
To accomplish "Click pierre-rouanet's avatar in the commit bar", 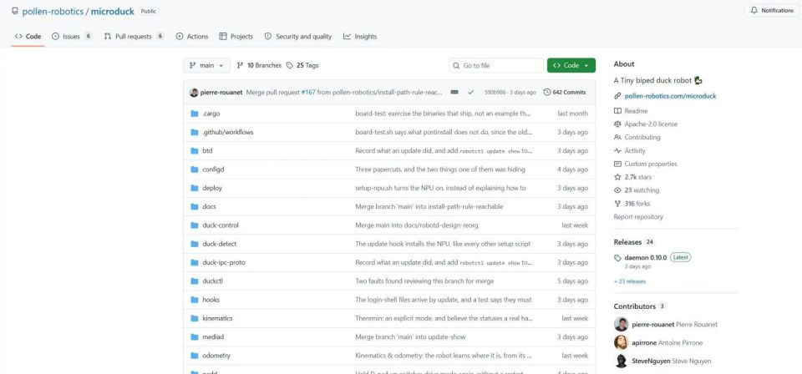I will click(x=194, y=93).
